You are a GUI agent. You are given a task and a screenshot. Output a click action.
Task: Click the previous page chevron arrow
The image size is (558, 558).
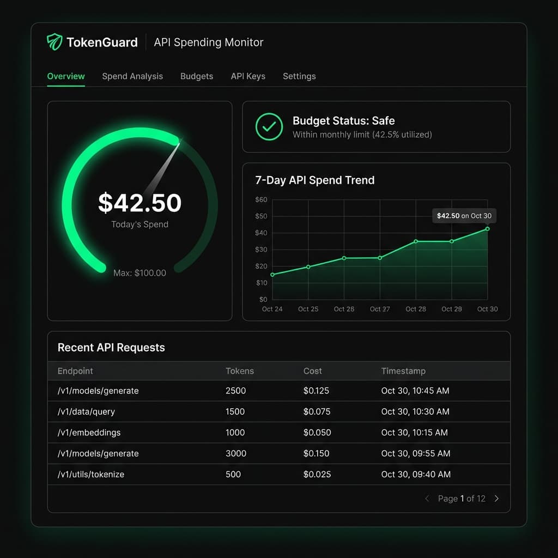(x=427, y=498)
